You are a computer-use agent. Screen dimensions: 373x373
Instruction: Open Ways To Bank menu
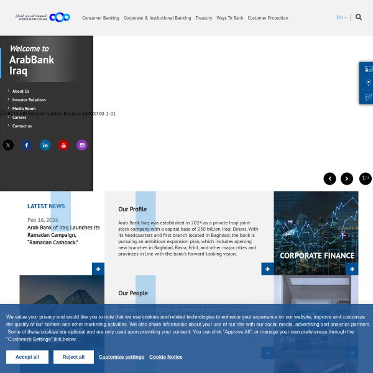pos(230,18)
